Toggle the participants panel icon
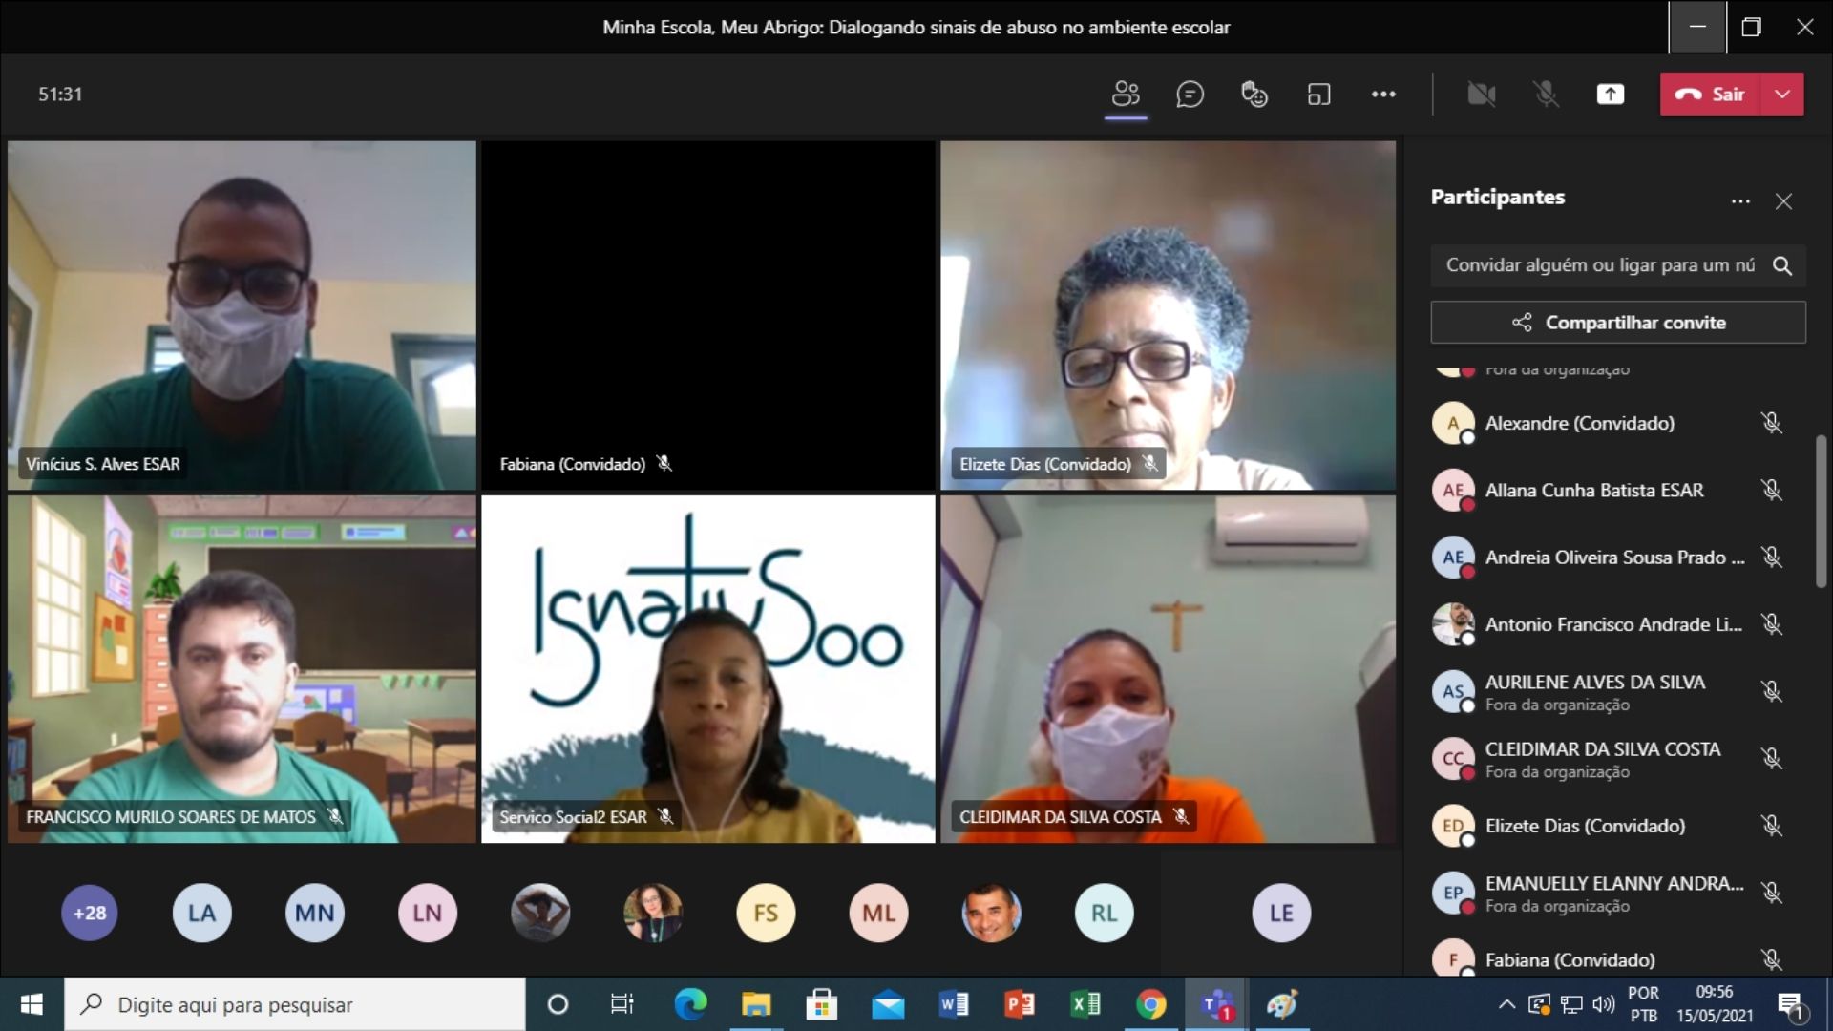Viewport: 1833px width, 1031px height. pos(1126,95)
